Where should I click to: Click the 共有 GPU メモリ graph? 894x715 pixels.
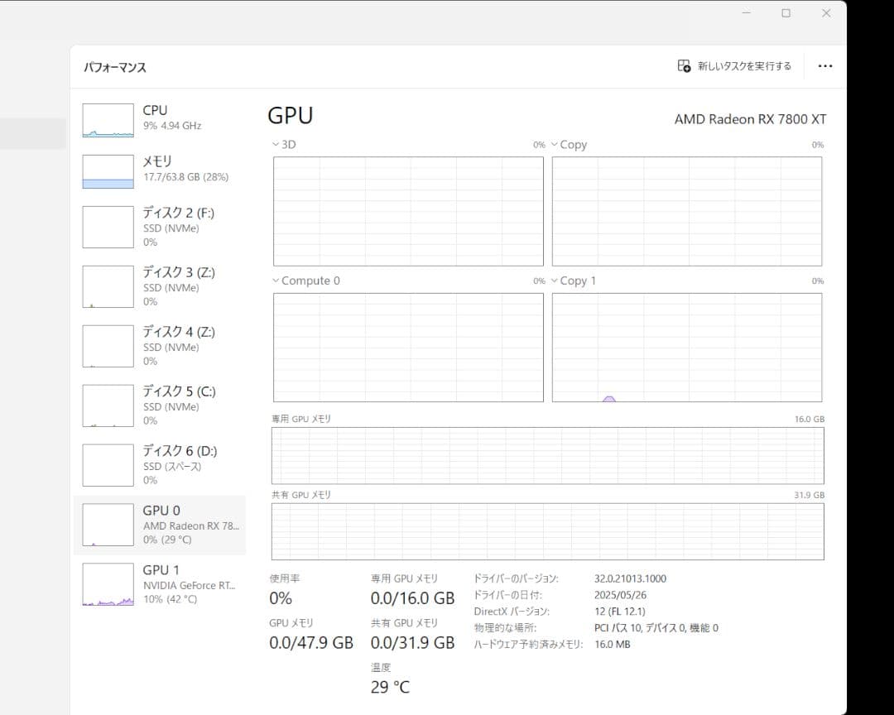point(546,530)
